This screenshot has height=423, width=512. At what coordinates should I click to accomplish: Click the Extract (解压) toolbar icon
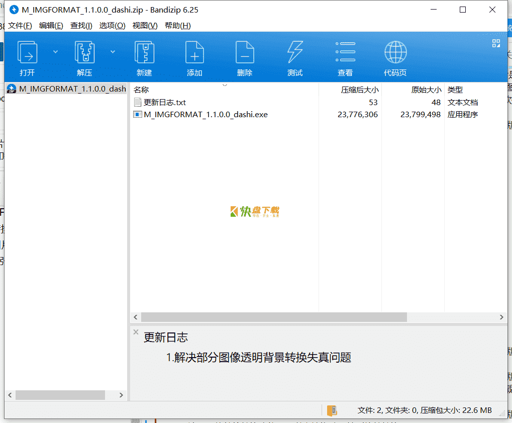click(84, 52)
